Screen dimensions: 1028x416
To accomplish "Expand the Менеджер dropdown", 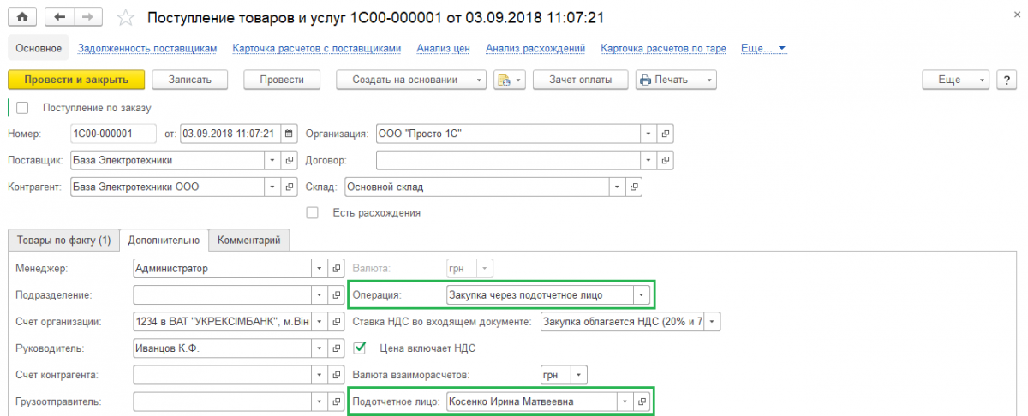I will 320,268.
